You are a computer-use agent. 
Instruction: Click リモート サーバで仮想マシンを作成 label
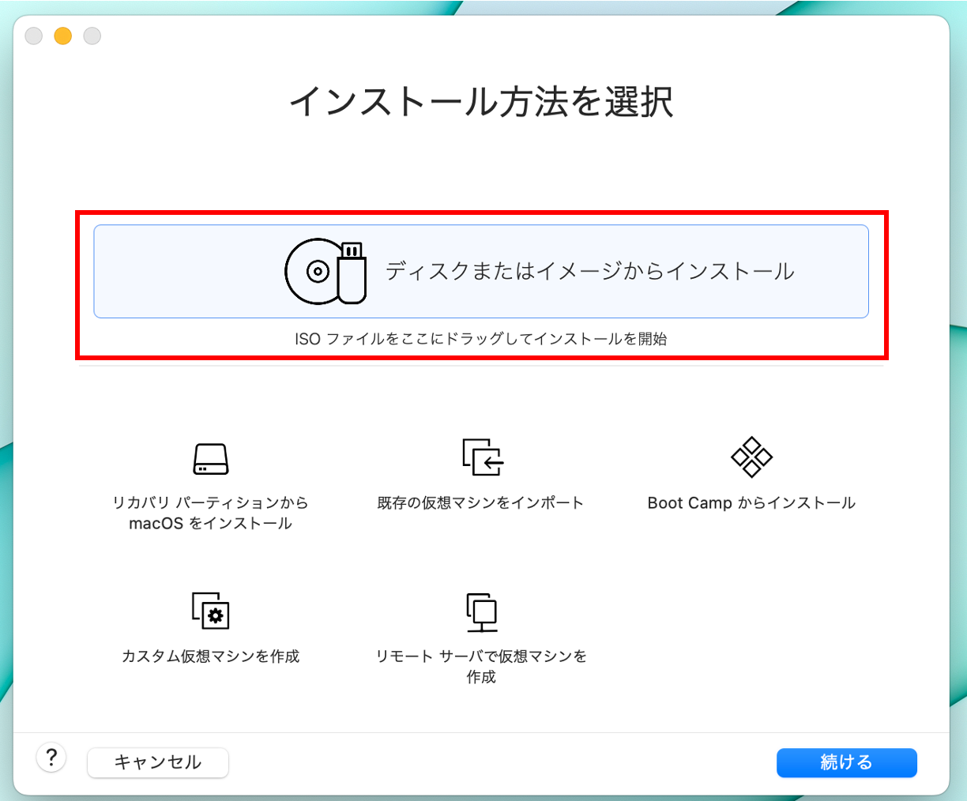(481, 666)
